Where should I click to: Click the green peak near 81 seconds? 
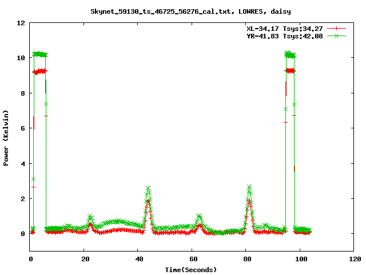coord(249,187)
